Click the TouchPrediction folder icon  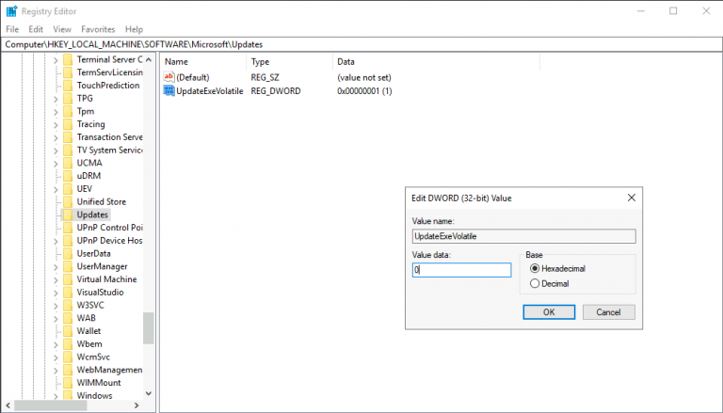tap(68, 86)
